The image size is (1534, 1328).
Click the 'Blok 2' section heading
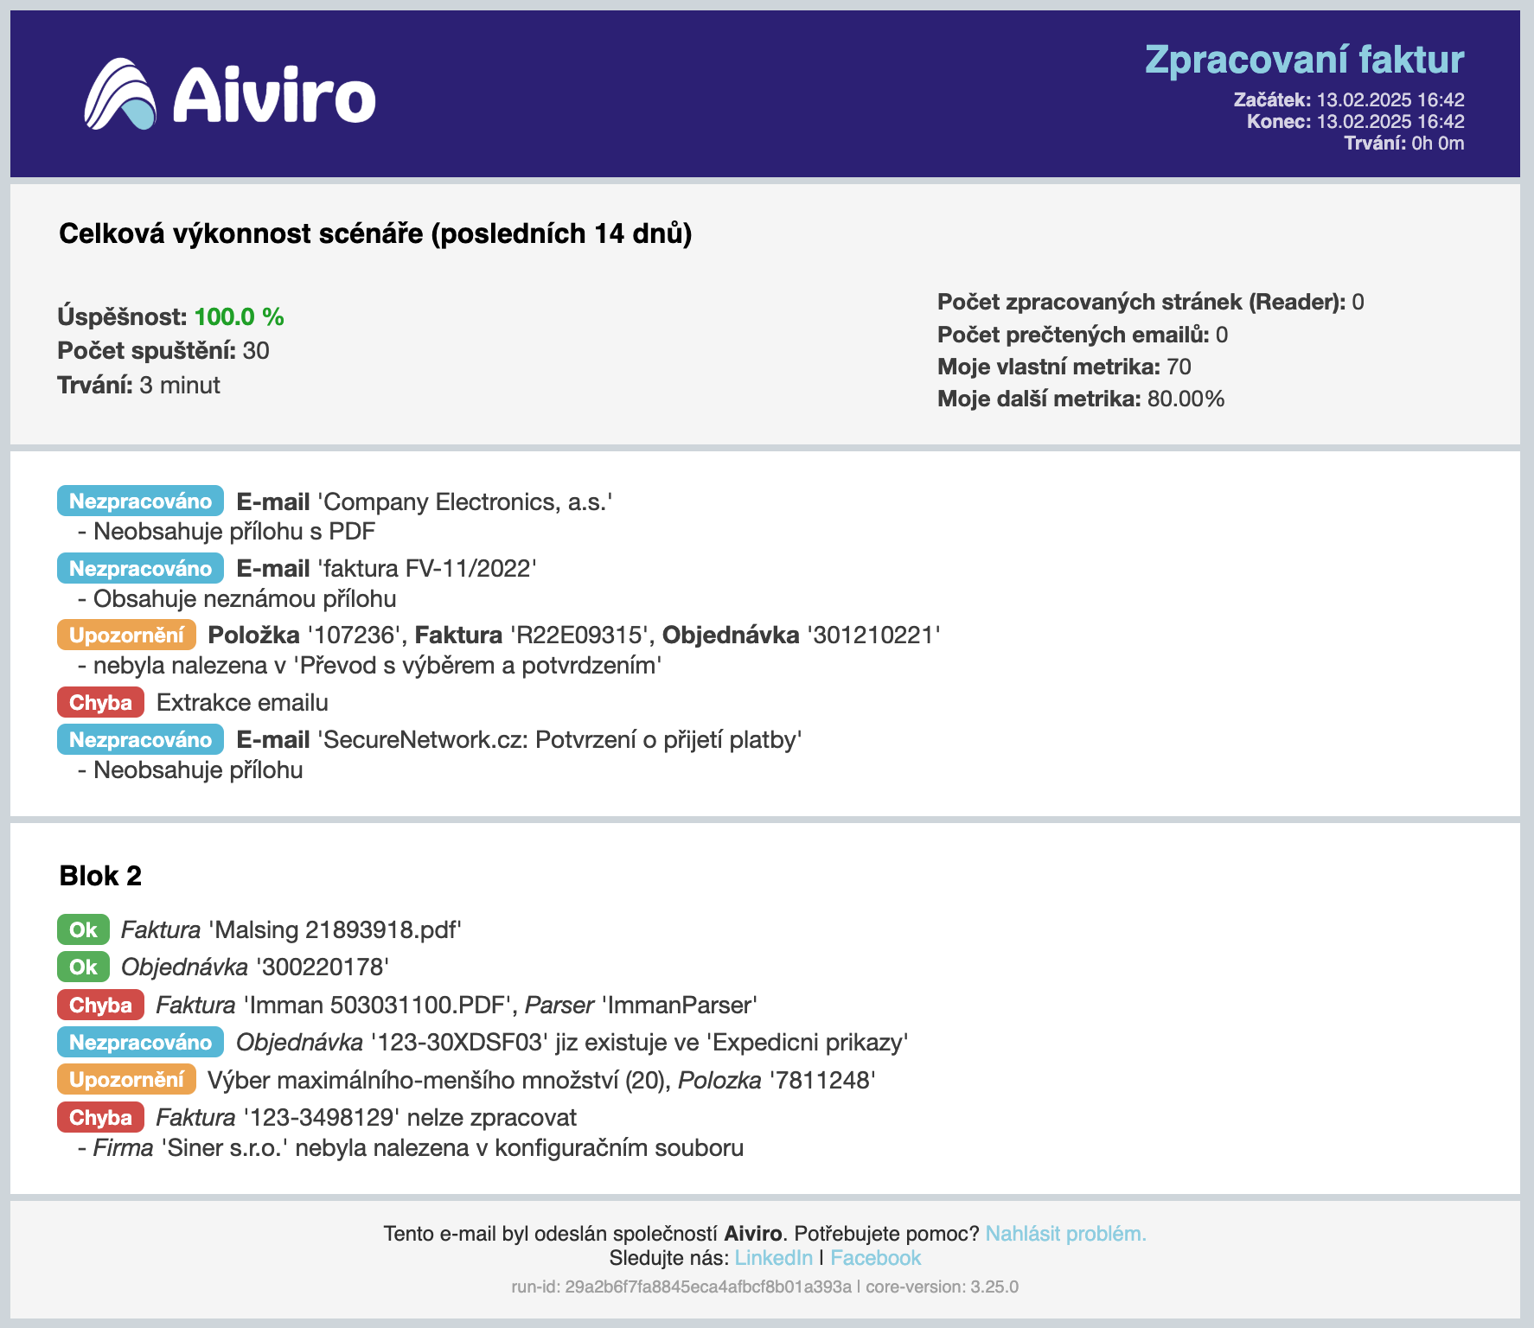(x=100, y=876)
